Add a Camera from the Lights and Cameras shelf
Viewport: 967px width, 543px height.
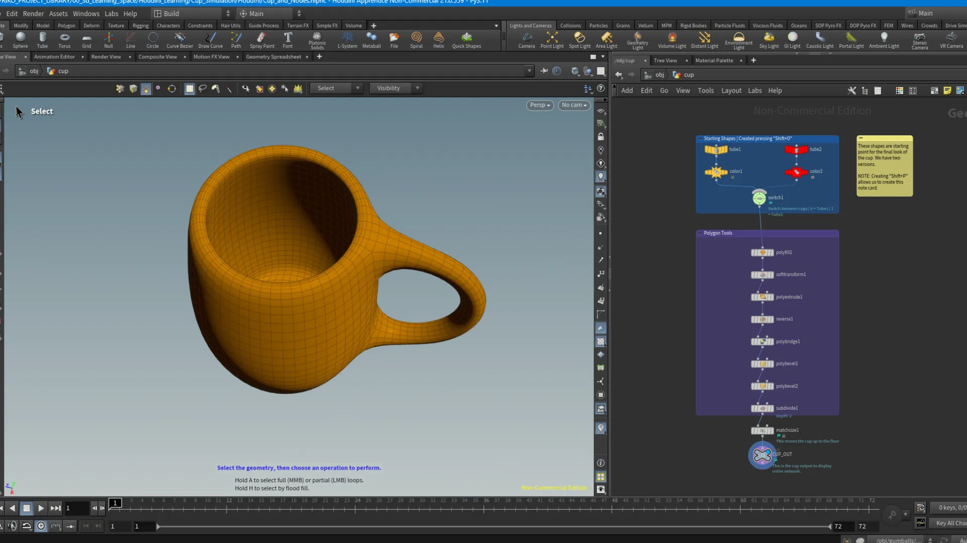(x=526, y=40)
